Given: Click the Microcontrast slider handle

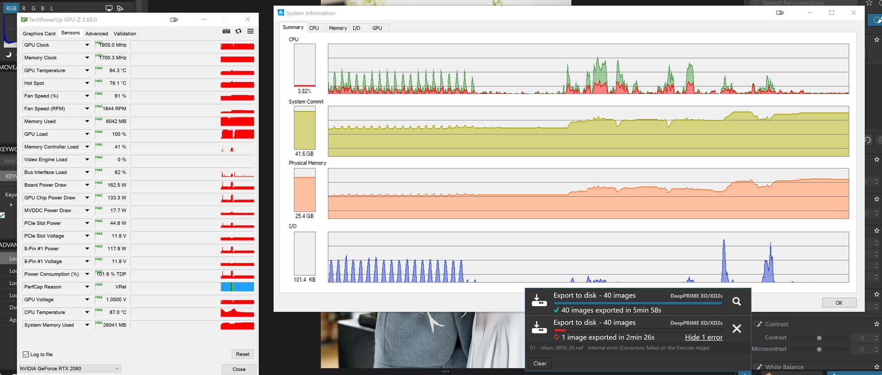Looking at the screenshot, I should [x=819, y=349].
